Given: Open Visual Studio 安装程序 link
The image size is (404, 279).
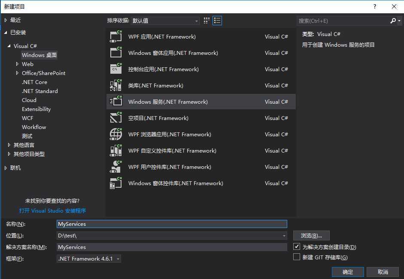Looking at the screenshot, I should coord(52,210).
